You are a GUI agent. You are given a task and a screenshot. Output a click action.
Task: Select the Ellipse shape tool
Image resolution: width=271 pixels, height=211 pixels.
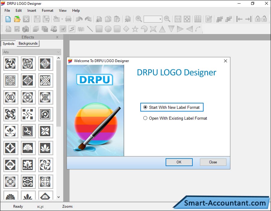(108, 29)
